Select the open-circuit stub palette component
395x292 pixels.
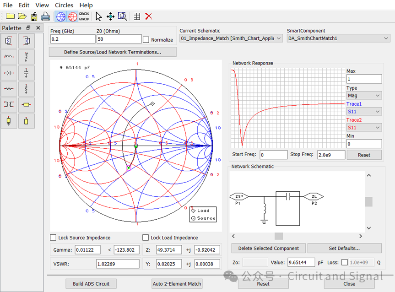click(26, 121)
